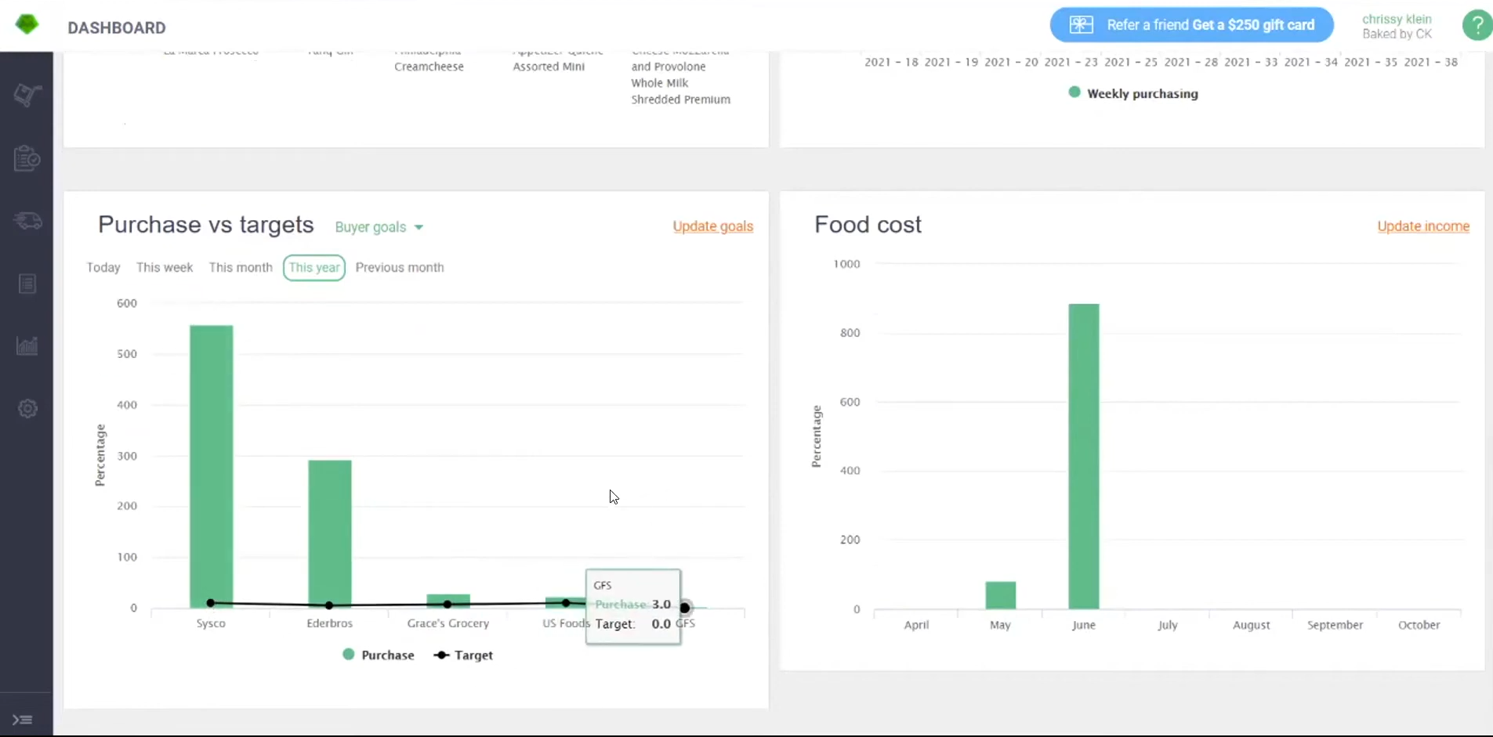Open the Buyer goals dropdown
1493x737 pixels.
click(x=379, y=227)
